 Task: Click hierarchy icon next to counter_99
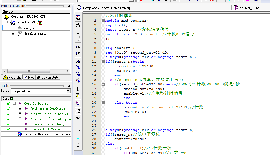pos(40,22)
